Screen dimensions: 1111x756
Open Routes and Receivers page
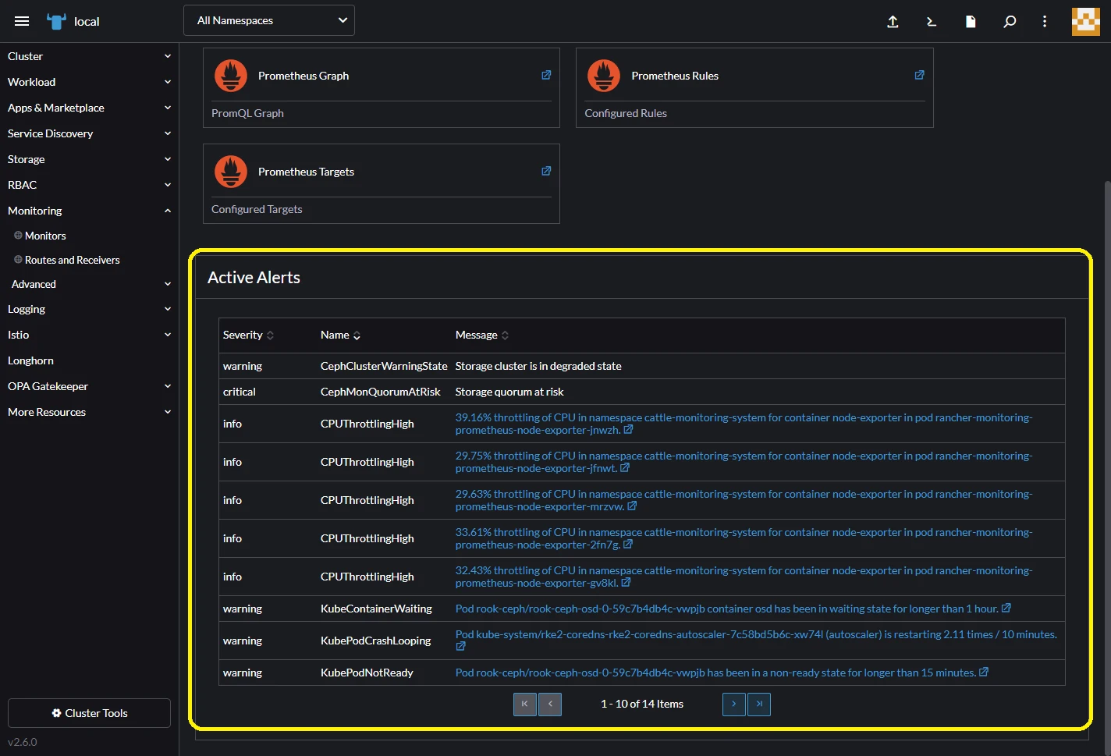pyautogui.click(x=72, y=260)
